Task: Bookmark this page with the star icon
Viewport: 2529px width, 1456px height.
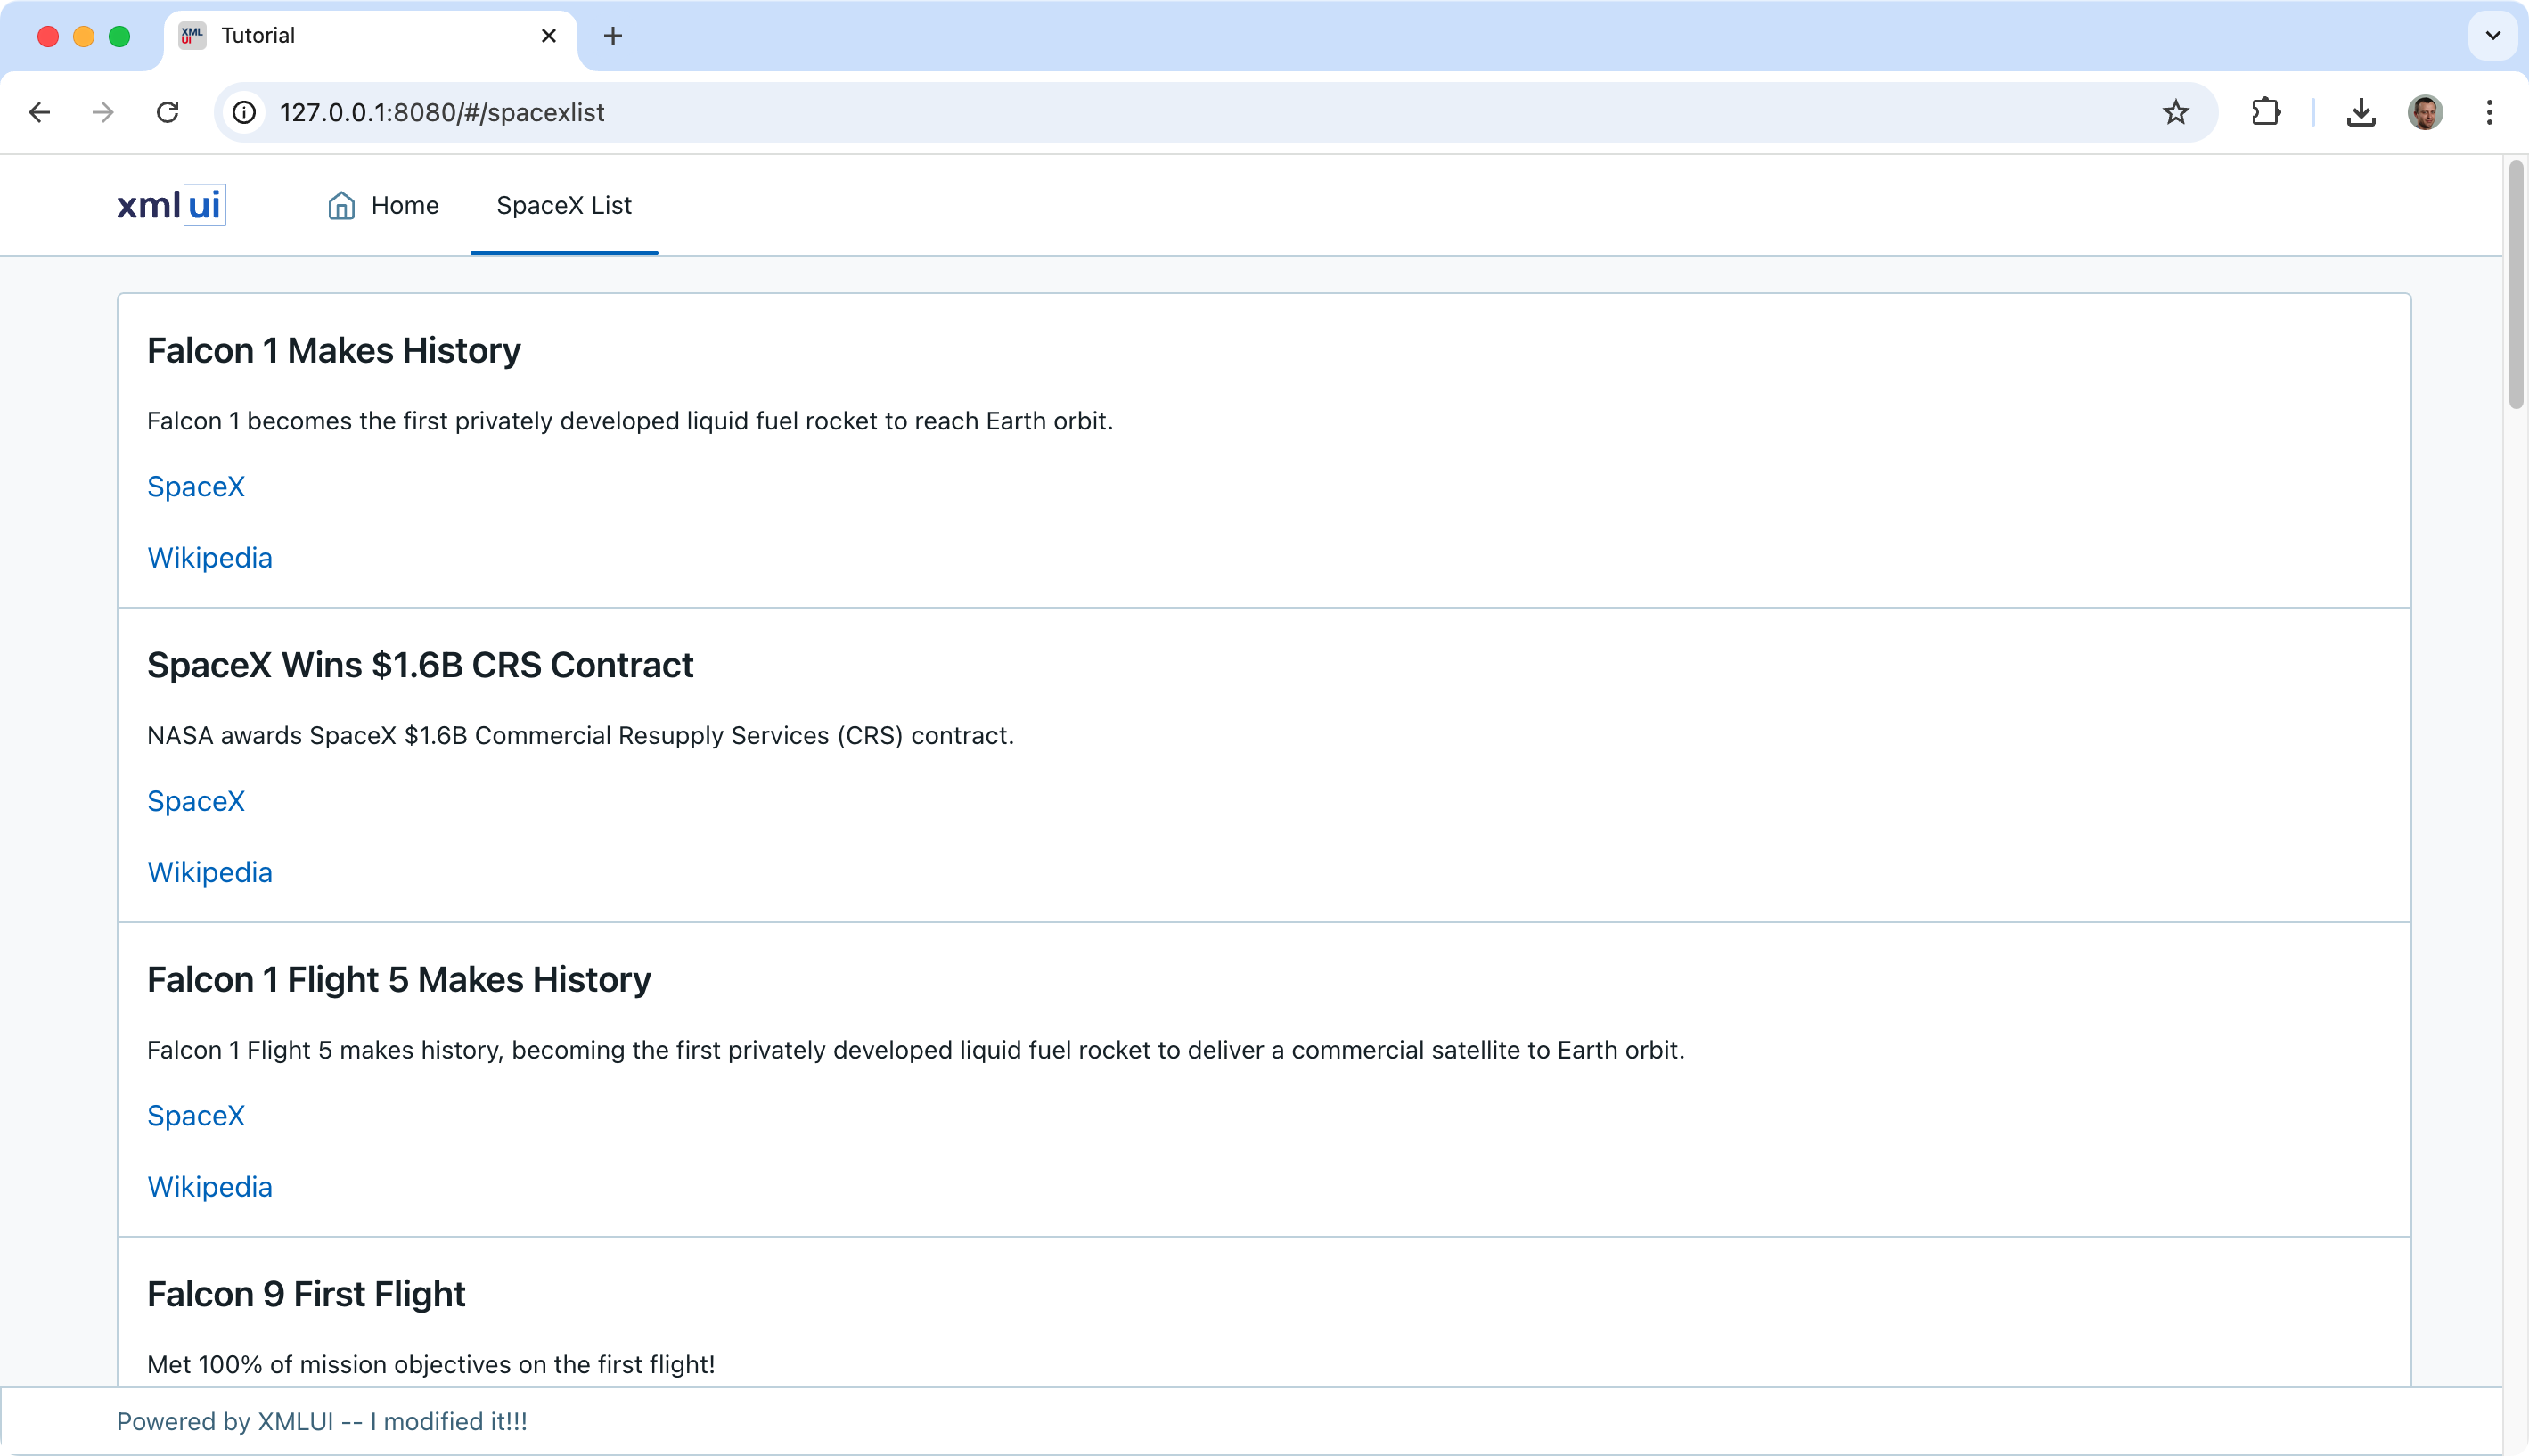Action: 2175,112
